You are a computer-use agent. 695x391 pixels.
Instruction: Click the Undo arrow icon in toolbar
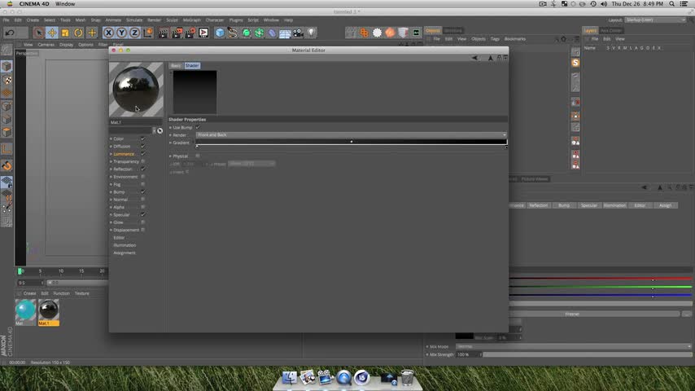point(10,33)
